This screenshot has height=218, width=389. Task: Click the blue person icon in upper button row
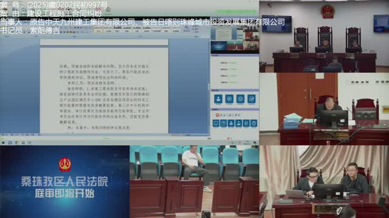218,99
